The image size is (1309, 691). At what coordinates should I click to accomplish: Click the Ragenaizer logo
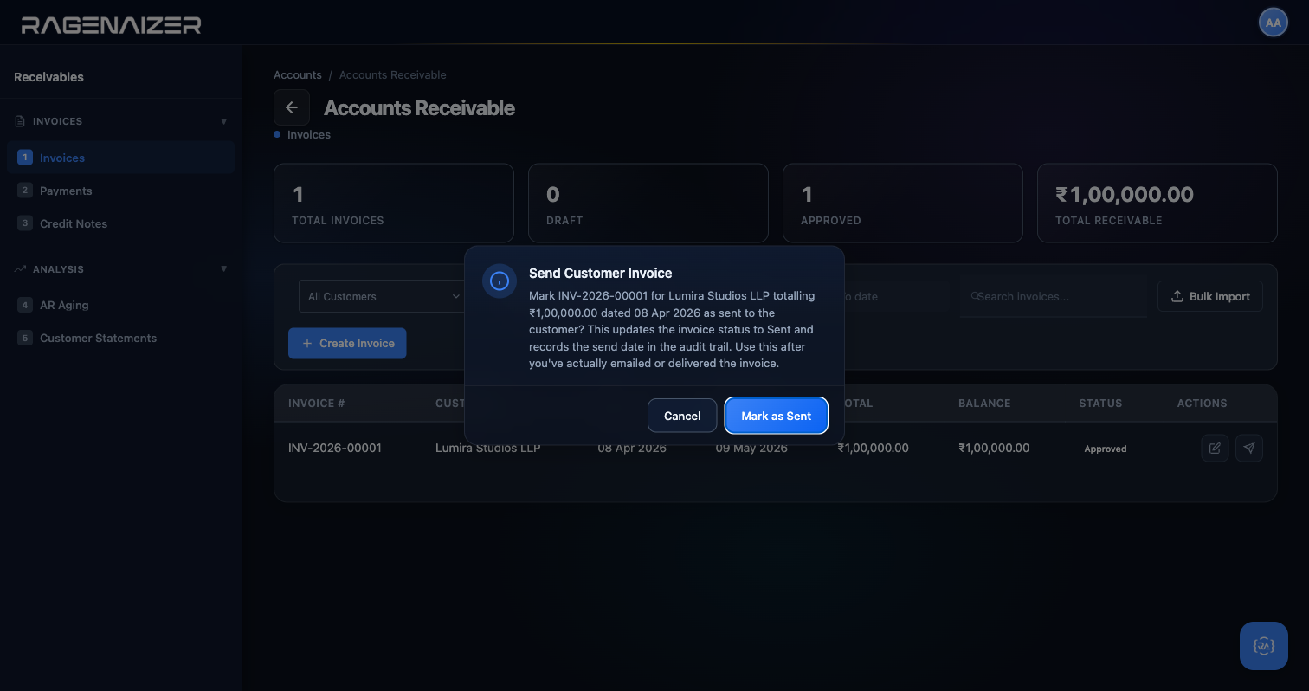coord(112,24)
